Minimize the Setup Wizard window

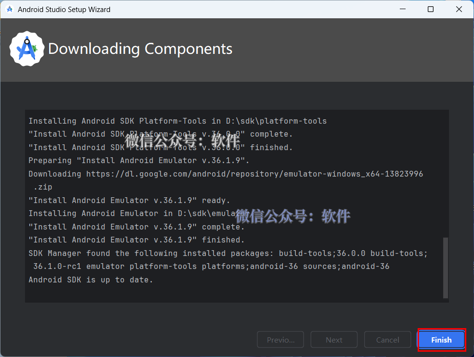(x=403, y=9)
